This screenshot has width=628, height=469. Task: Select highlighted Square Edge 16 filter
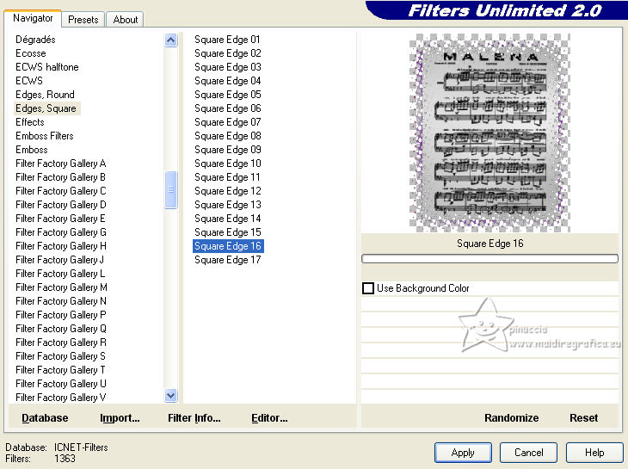click(228, 246)
